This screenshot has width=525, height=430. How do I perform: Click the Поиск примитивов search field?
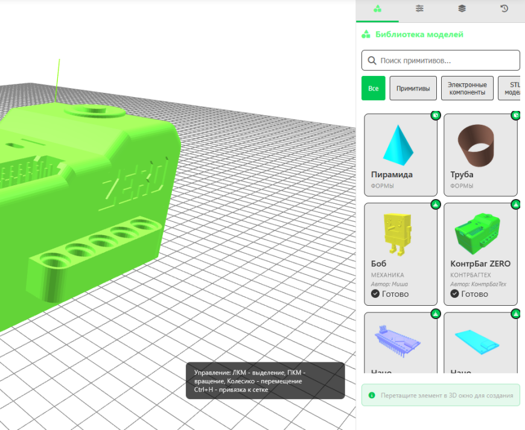(x=441, y=60)
